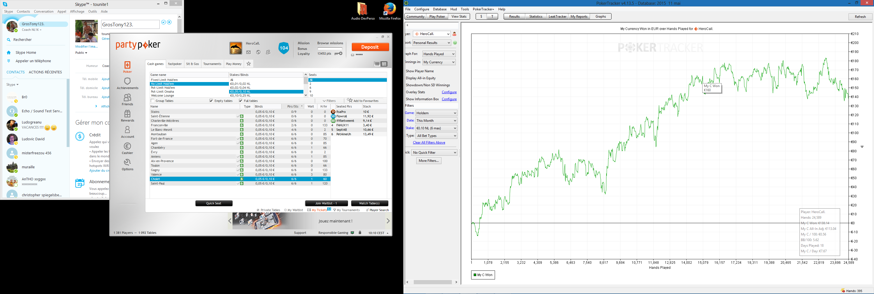Toggle Overlay Stats in PokerTracker
Screen dimensions: 874x294
[x=415, y=92]
